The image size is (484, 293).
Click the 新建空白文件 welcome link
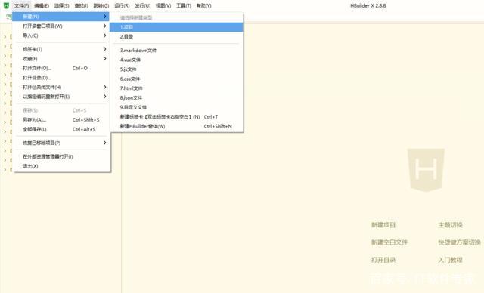point(389,242)
